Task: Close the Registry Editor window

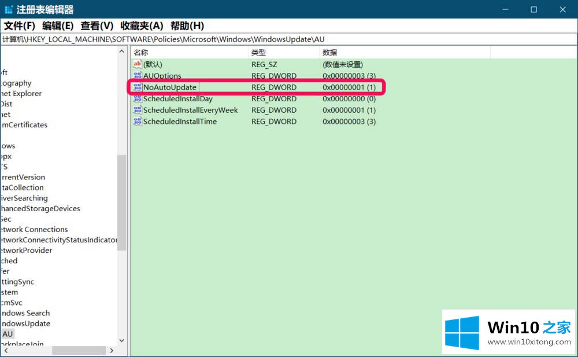Action: click(x=562, y=9)
